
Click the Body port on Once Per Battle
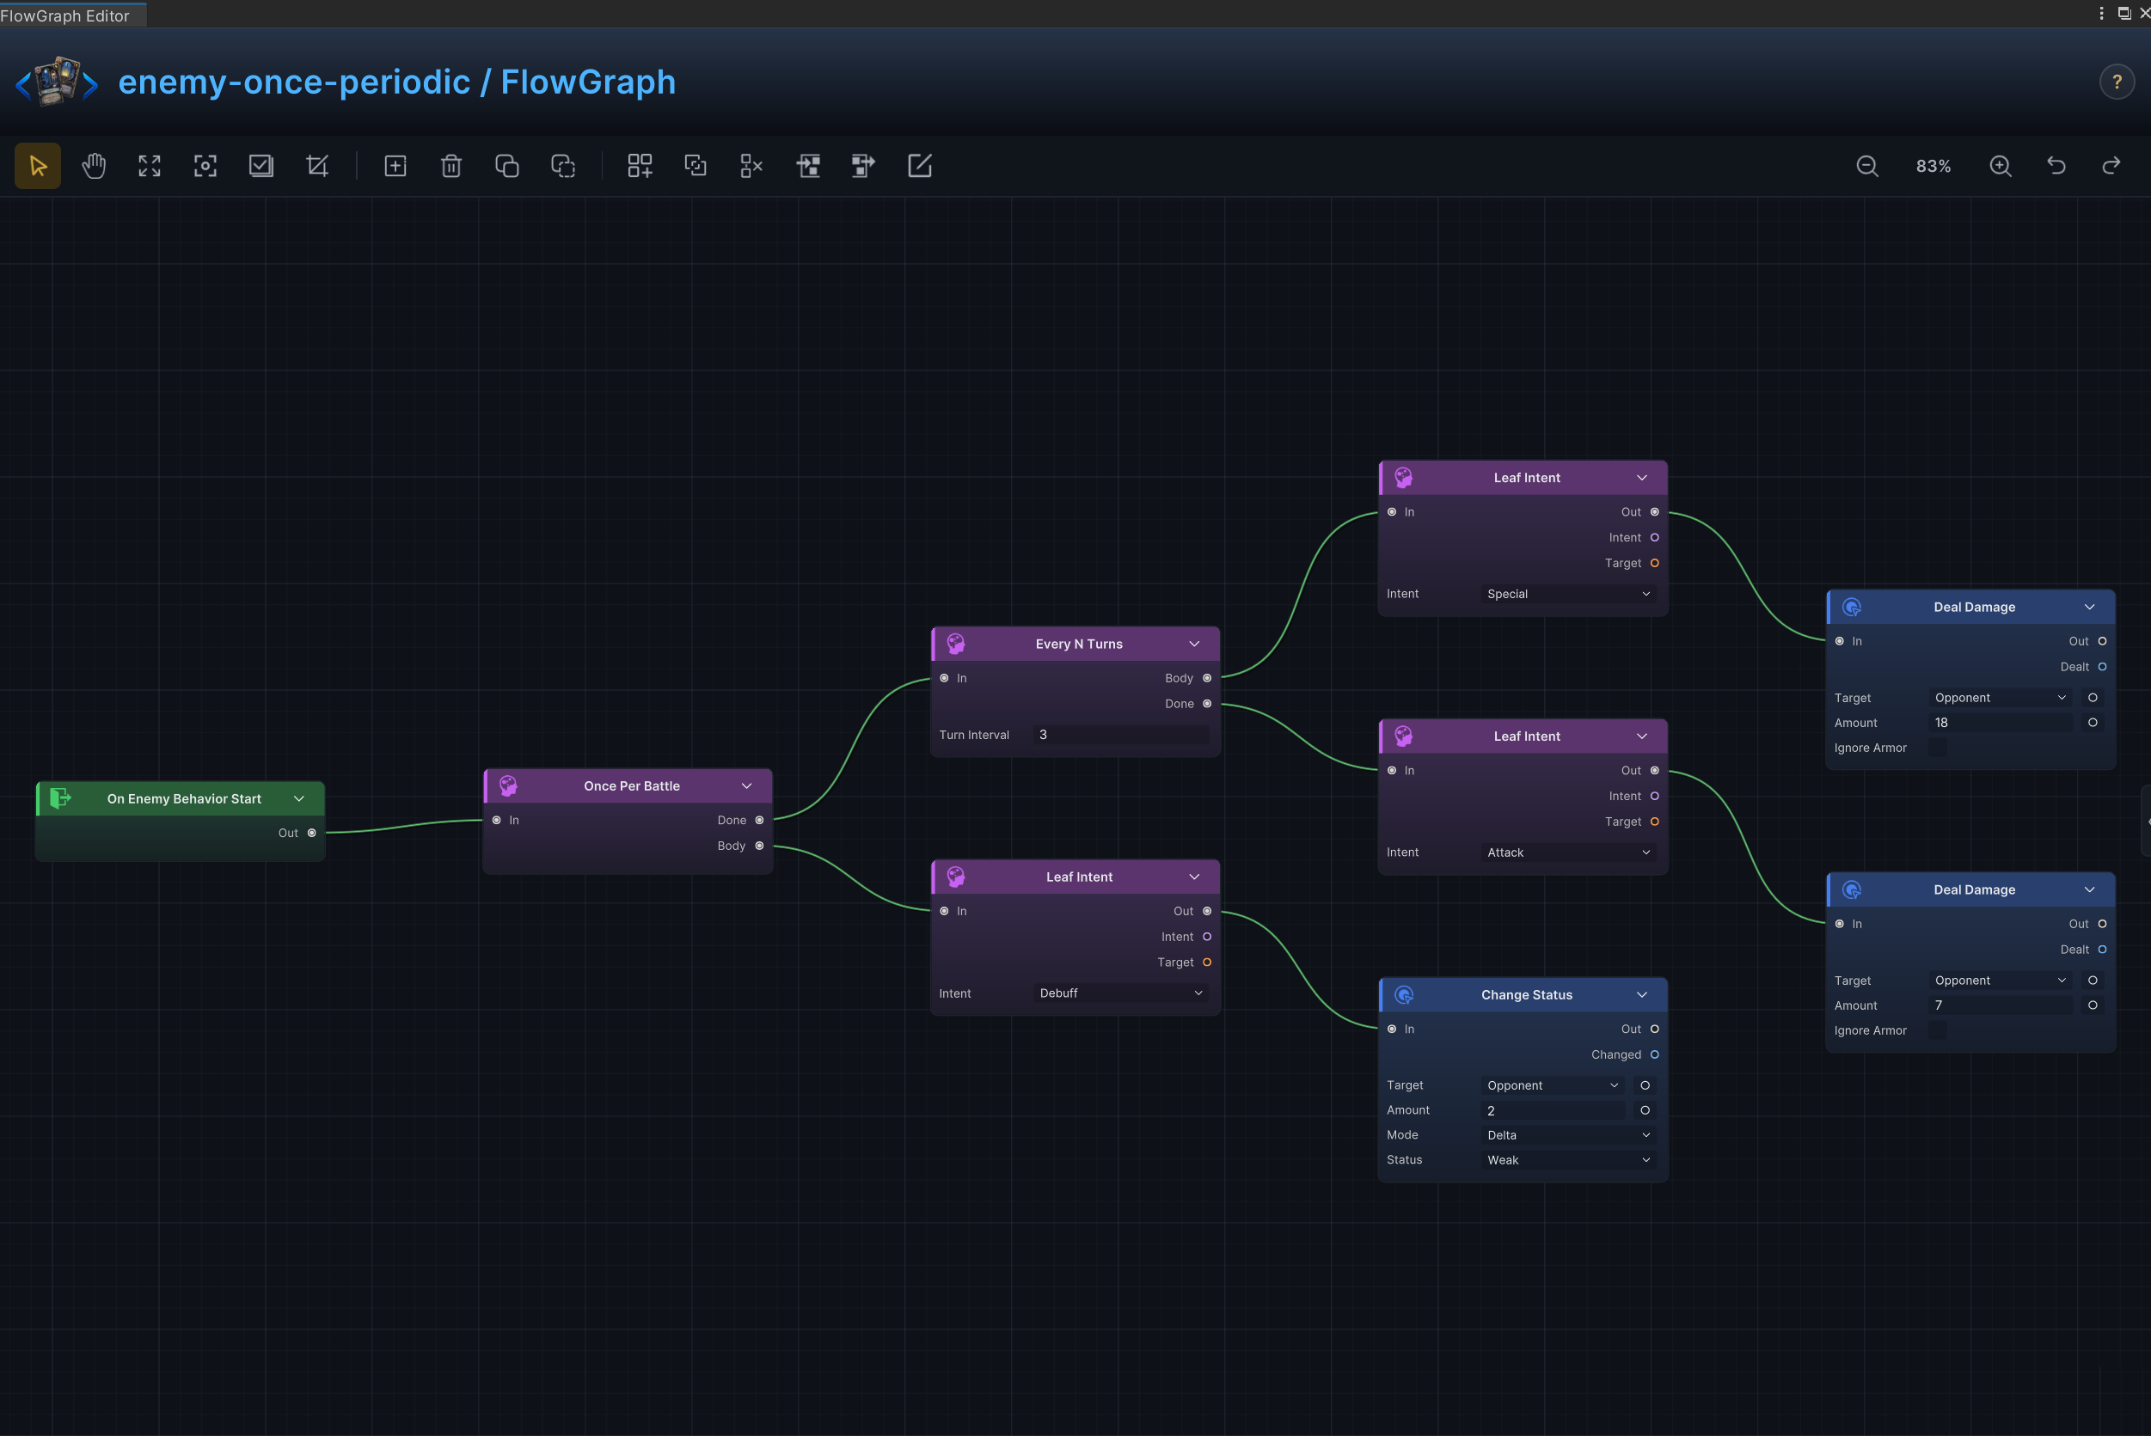point(759,846)
